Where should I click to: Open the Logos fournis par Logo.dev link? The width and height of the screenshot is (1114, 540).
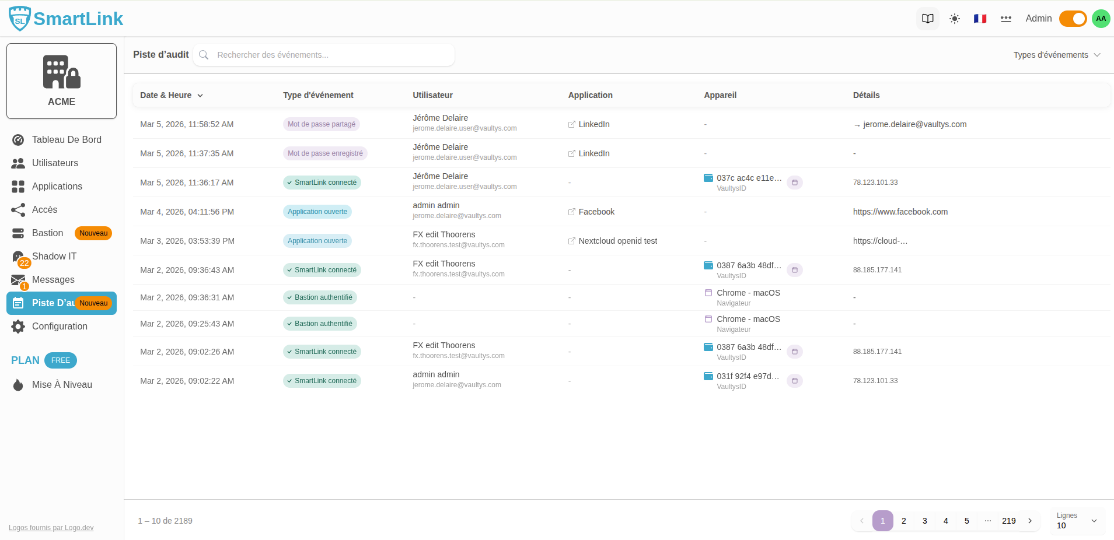click(51, 528)
